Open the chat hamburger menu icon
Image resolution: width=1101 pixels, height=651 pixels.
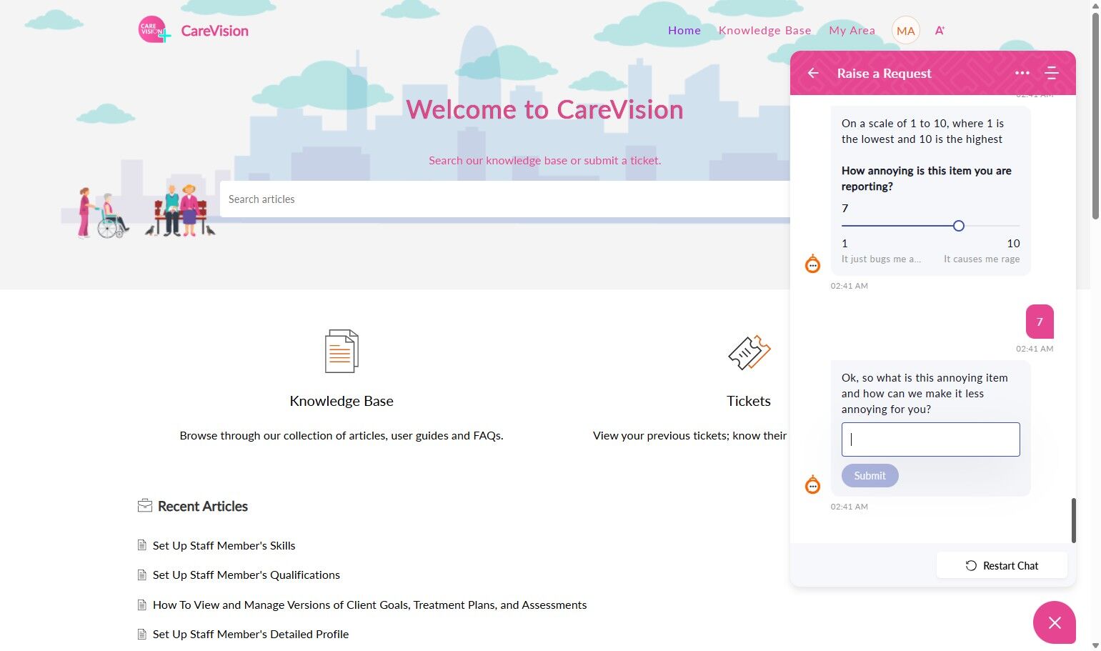(x=1051, y=73)
